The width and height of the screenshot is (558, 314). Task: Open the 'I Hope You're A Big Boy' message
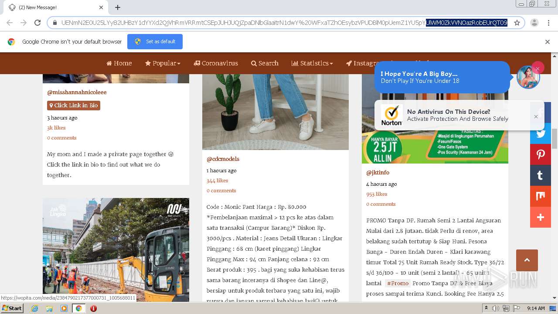coord(442,77)
